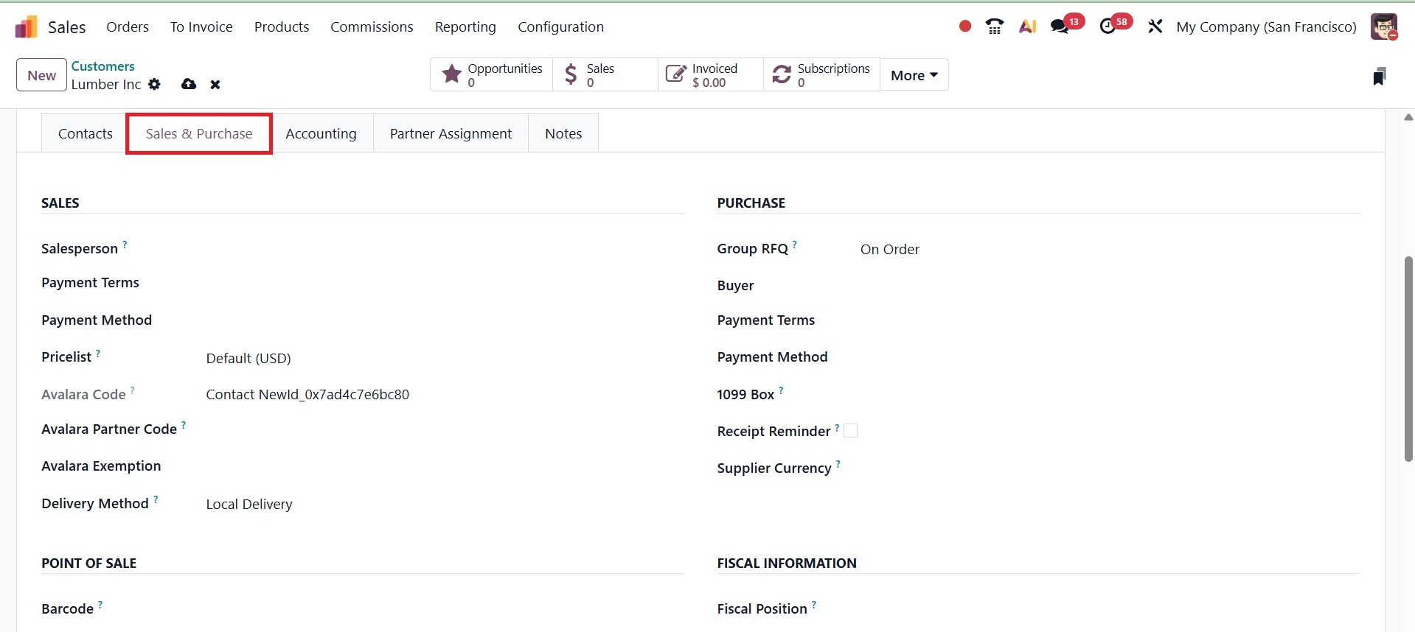
Task: Open the chat messages icon with badge 13
Action: 1060,27
